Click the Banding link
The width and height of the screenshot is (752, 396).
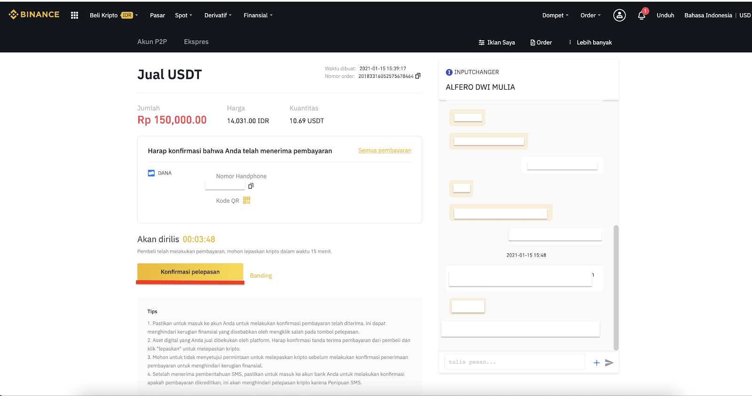tap(261, 276)
